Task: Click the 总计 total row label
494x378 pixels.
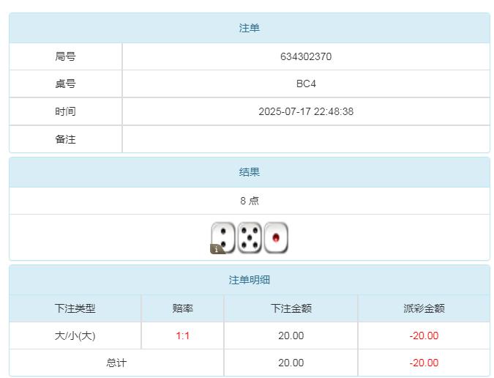Action: click(116, 363)
